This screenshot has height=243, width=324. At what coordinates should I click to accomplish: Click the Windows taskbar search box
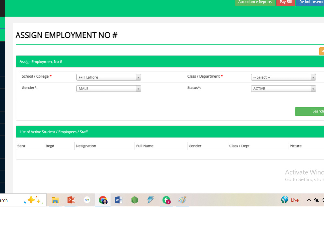23,200
